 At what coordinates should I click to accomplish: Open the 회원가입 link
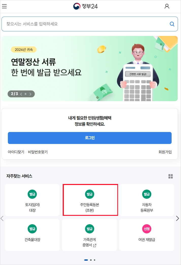tap(165, 152)
